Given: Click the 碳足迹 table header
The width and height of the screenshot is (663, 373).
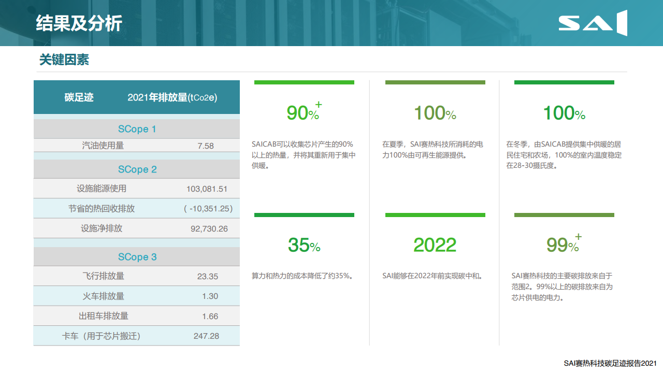Looking at the screenshot, I should click(79, 97).
